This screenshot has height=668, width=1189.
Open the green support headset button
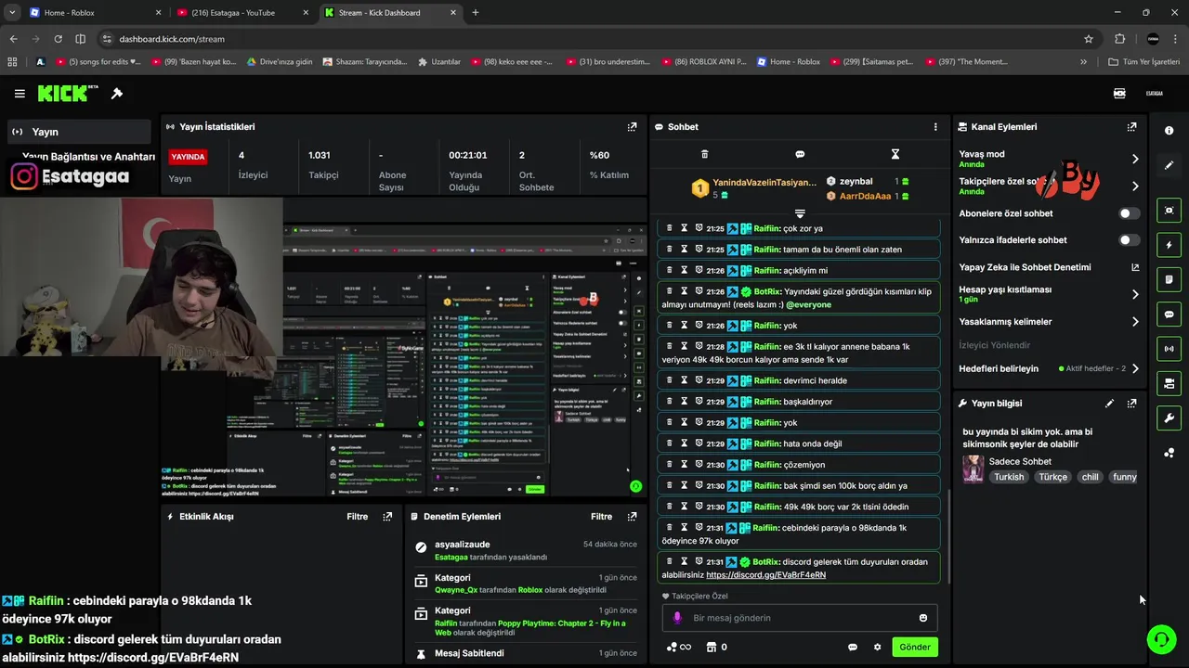pos(1160,639)
